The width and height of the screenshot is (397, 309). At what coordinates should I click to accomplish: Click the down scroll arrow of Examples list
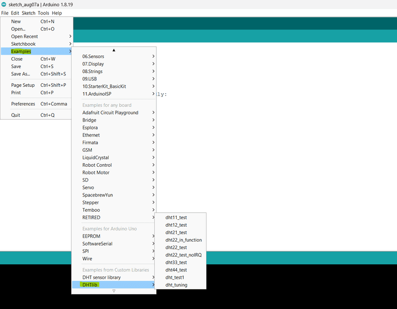point(114,291)
